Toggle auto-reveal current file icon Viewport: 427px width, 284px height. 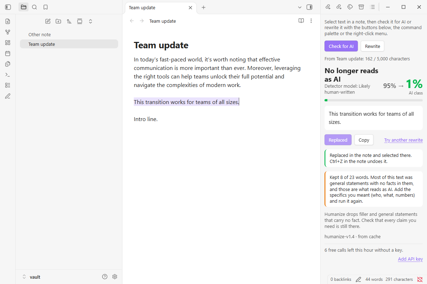coord(80,21)
